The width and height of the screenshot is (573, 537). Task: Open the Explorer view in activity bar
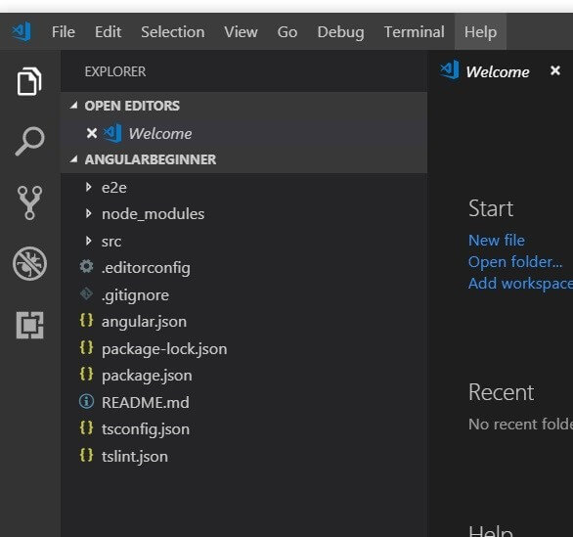[x=29, y=81]
